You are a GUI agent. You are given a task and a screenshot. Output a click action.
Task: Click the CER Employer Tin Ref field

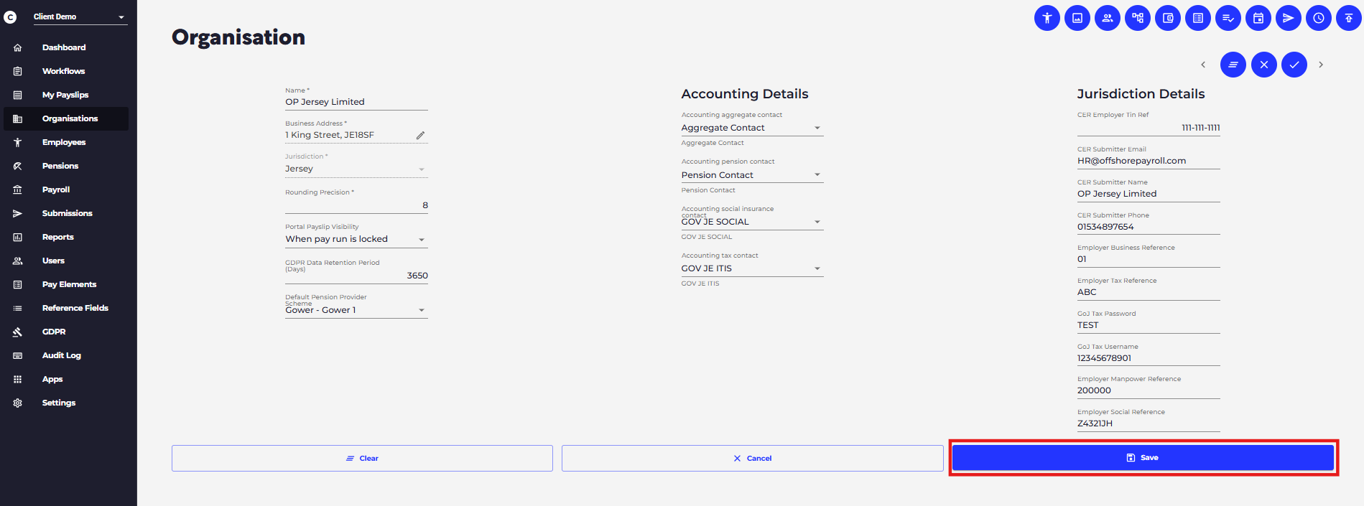(x=1149, y=128)
